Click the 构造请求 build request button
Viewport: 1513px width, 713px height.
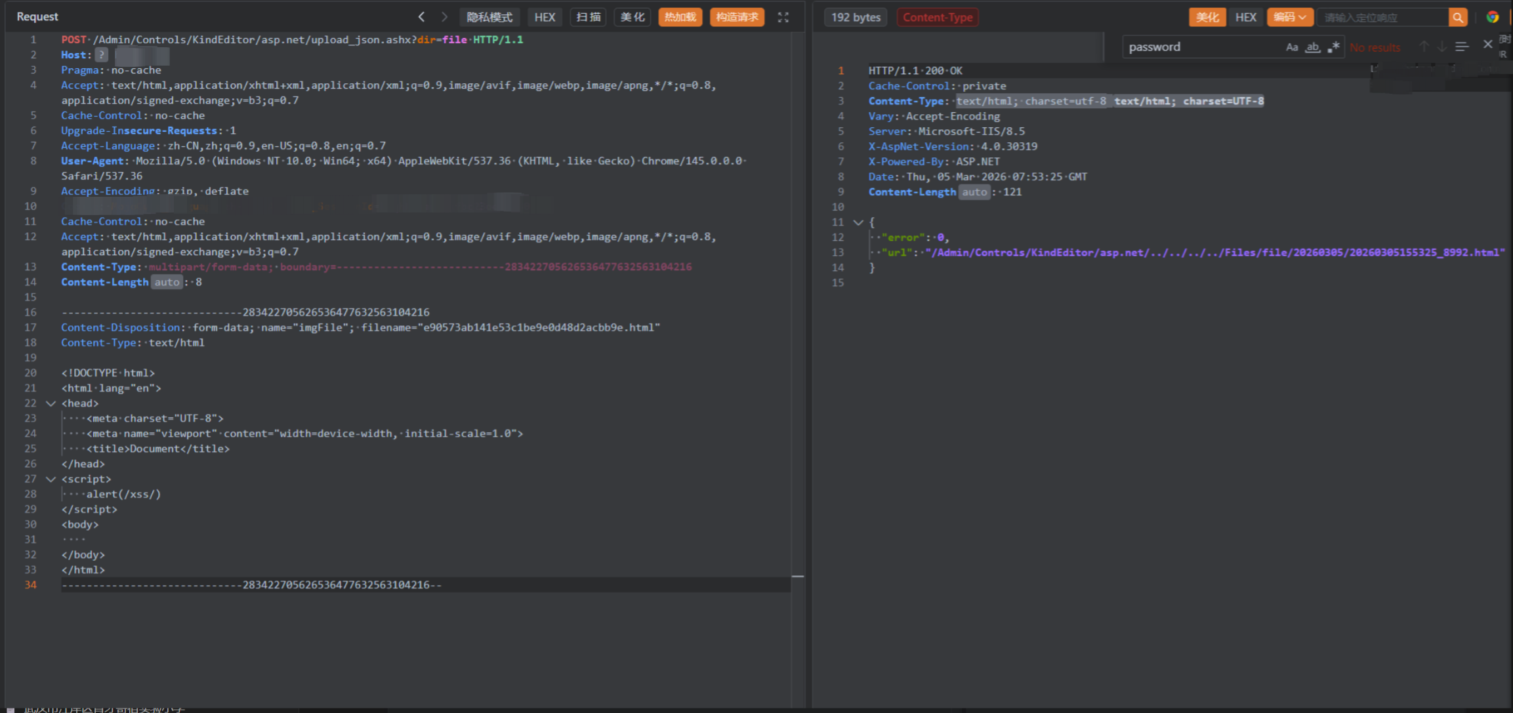tap(737, 17)
